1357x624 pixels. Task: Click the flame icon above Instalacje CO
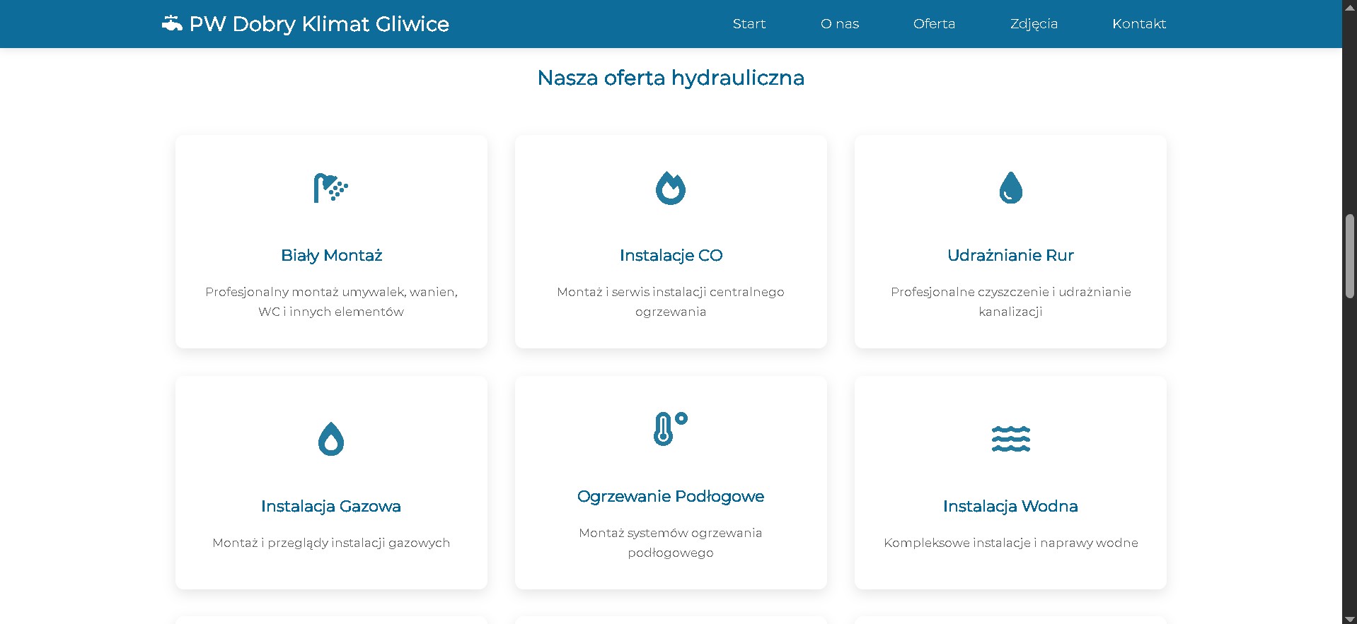(x=670, y=188)
